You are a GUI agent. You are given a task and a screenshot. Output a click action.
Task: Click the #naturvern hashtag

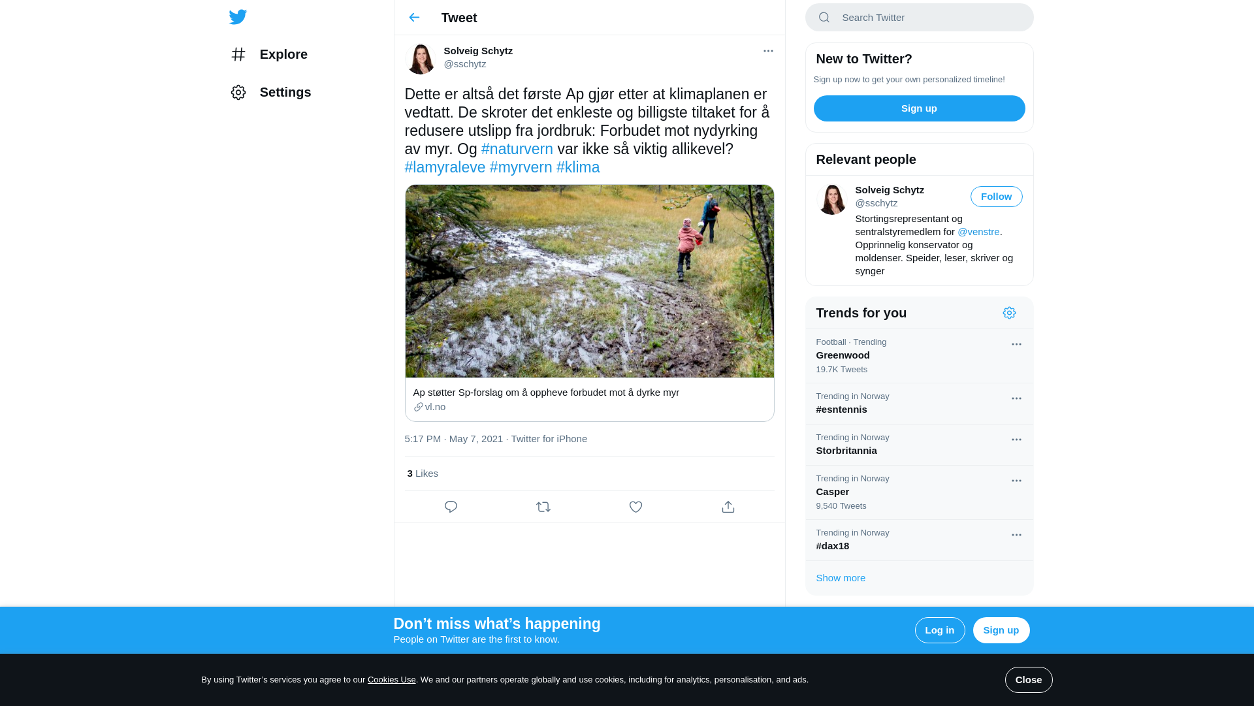click(517, 149)
